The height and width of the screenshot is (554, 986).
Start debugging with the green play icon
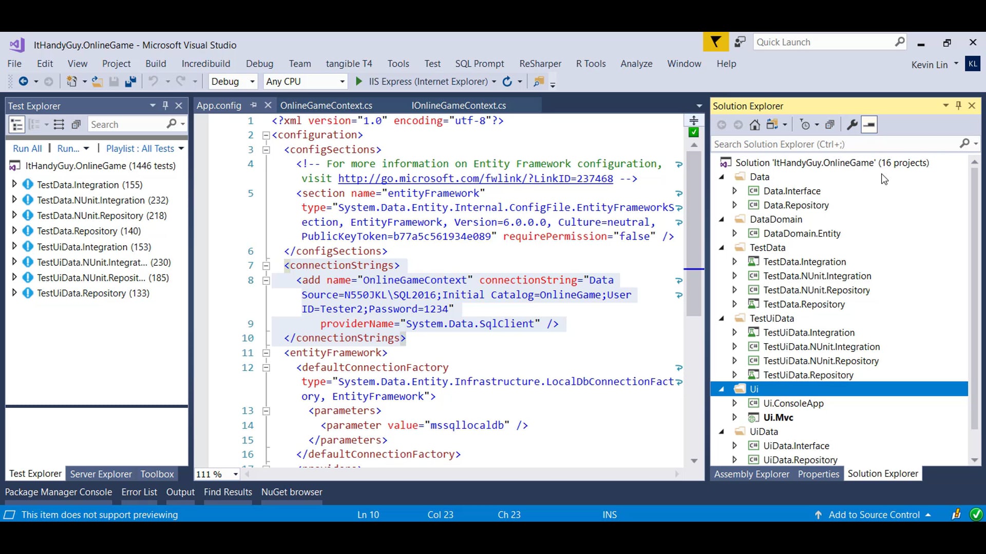358,82
